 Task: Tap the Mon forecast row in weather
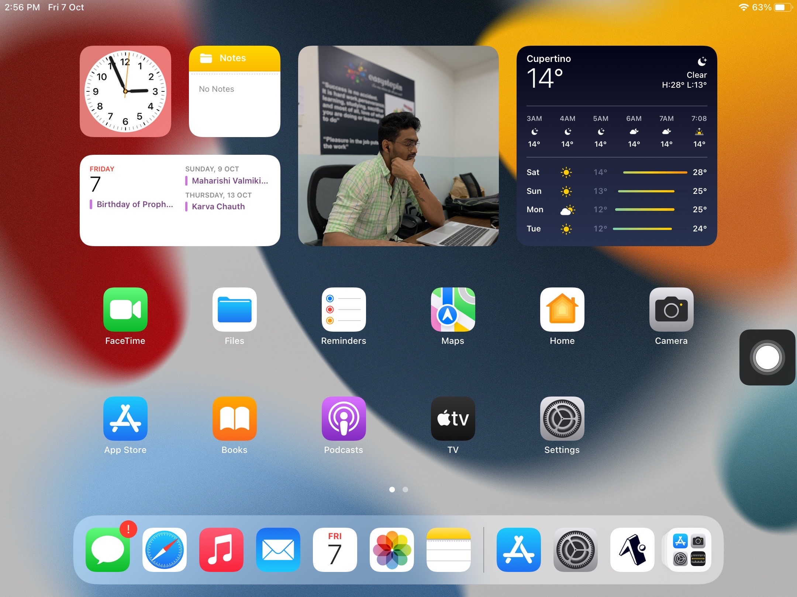click(x=617, y=210)
